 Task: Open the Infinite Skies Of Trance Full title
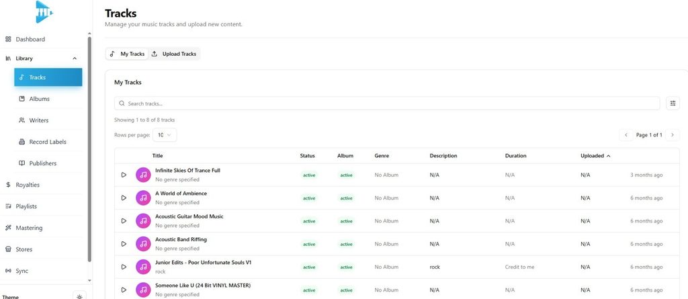point(188,171)
